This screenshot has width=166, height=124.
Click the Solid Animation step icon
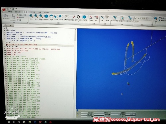13,16
